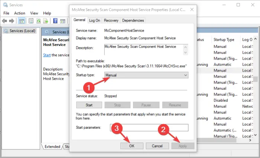The image size is (260, 158).
Task: Click the Services gear icon in title bar
Action: click(5, 5)
